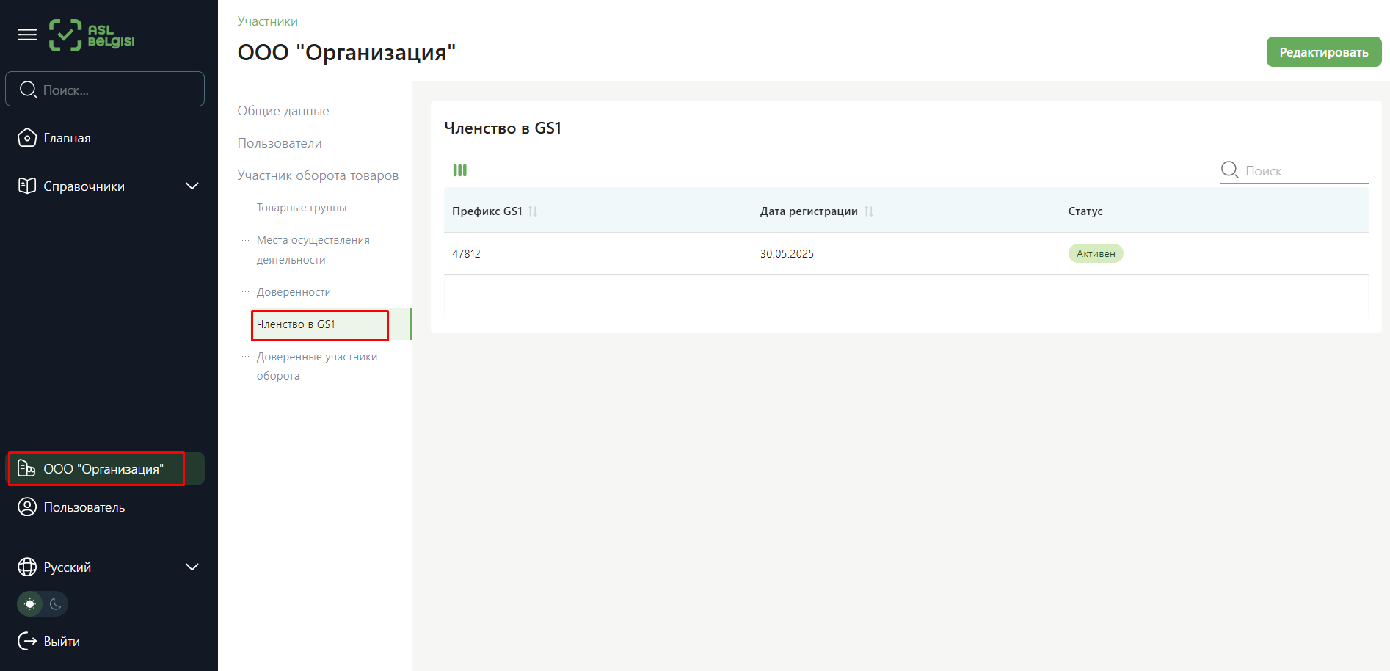Click the Главная home icon
1390x671 pixels.
coord(27,138)
